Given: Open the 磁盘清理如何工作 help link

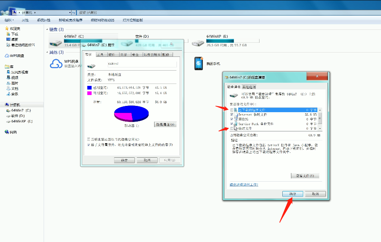Looking at the screenshot, I should pyautogui.click(x=244, y=184).
